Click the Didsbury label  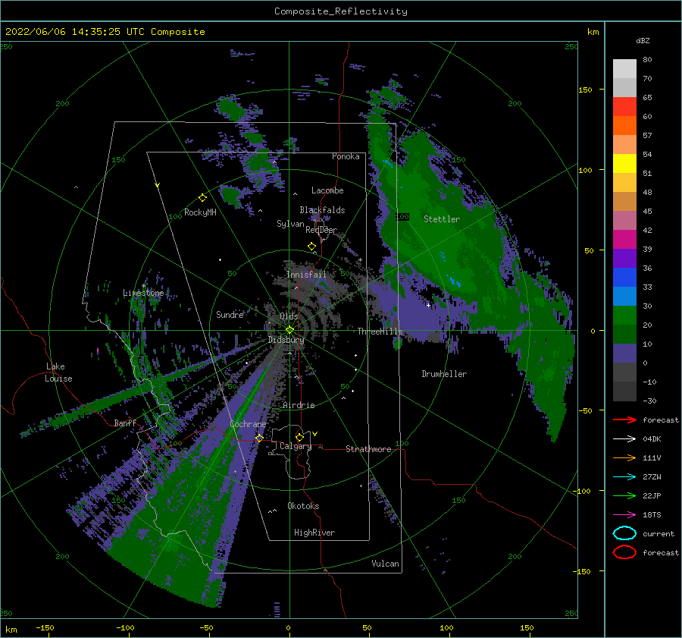point(286,340)
